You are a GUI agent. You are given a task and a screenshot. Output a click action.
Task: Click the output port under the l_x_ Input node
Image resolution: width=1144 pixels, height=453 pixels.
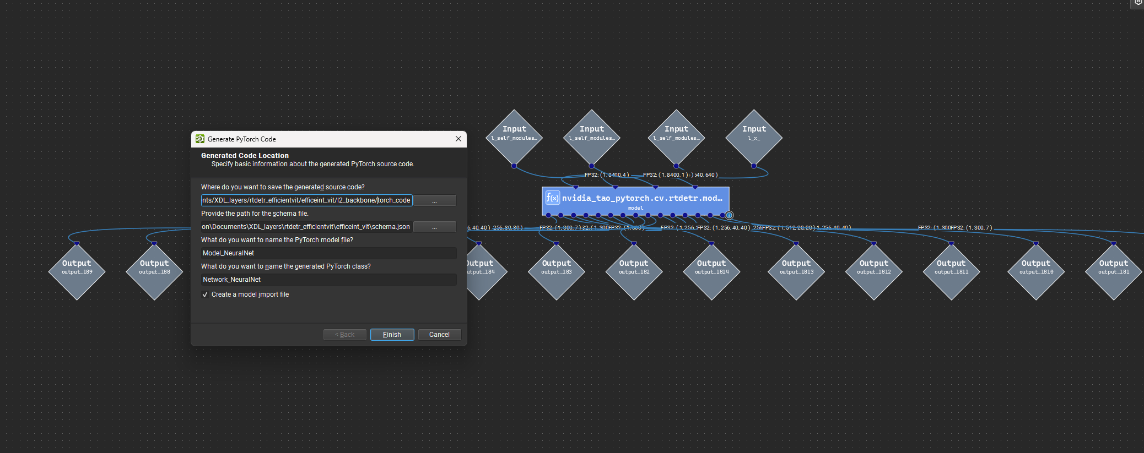click(x=754, y=166)
